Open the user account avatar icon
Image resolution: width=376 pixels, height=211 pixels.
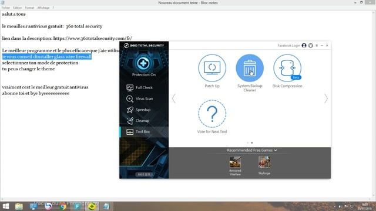pyautogui.click(x=304, y=46)
